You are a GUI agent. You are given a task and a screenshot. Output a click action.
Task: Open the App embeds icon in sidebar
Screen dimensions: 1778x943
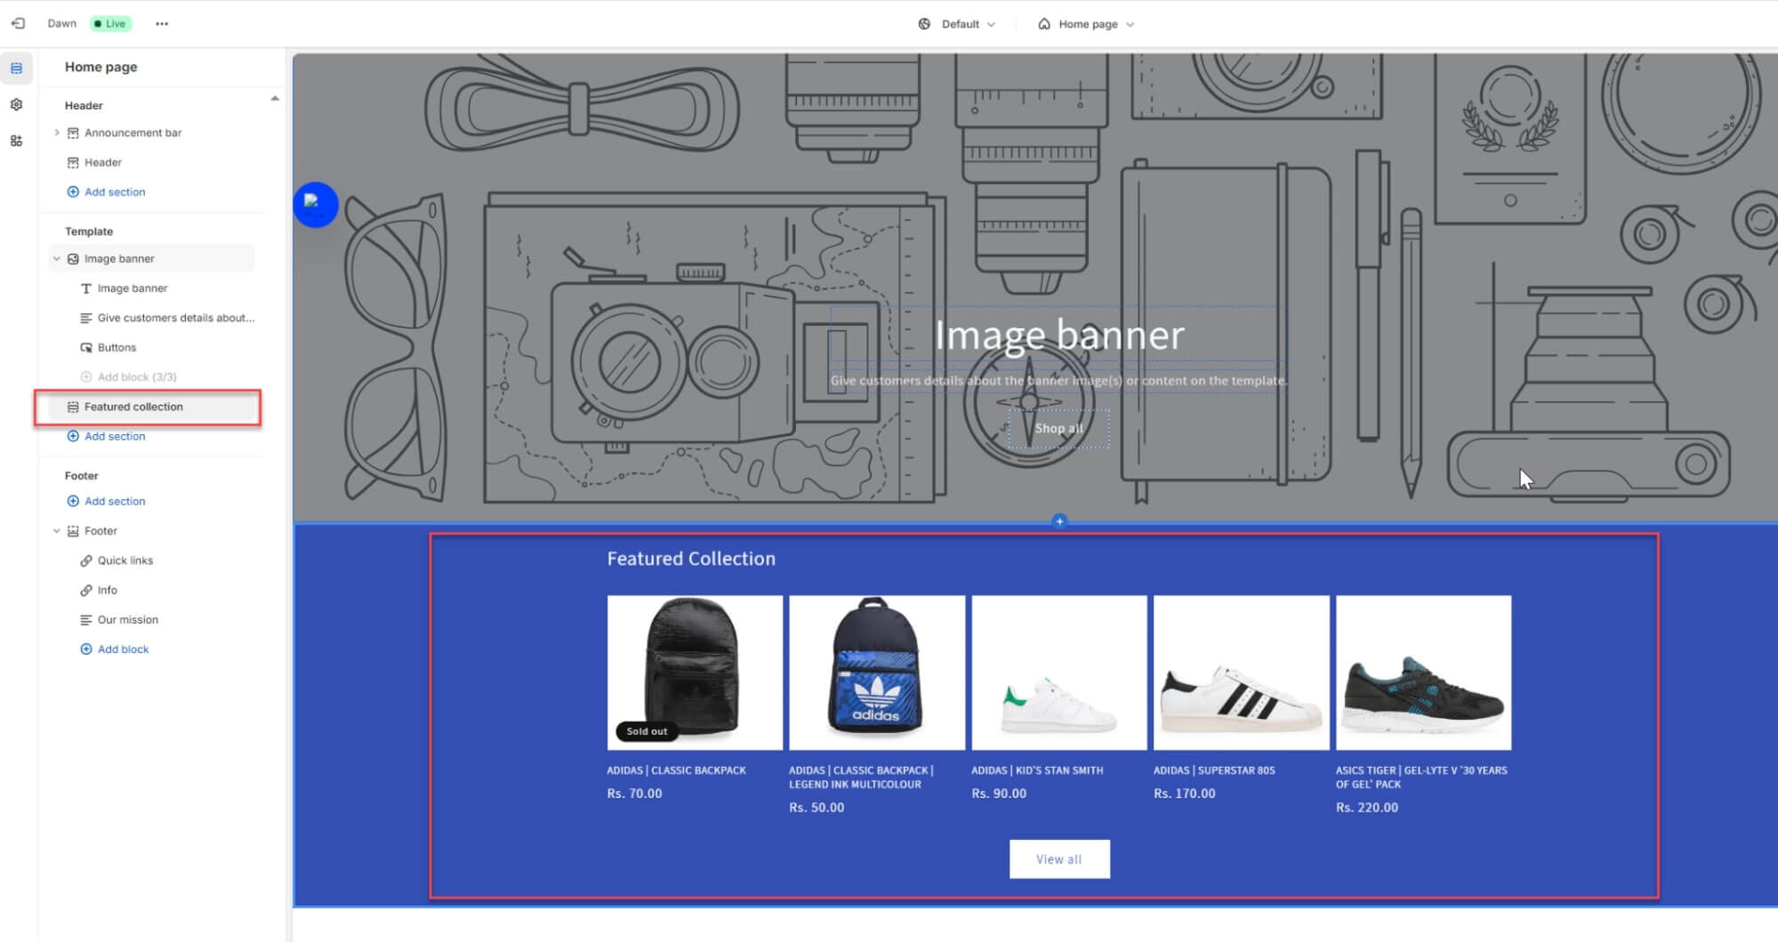pyautogui.click(x=16, y=141)
